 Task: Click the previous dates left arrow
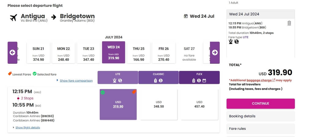tap(12, 52)
